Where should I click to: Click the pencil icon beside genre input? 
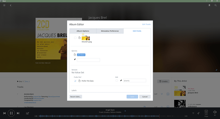(75, 59)
